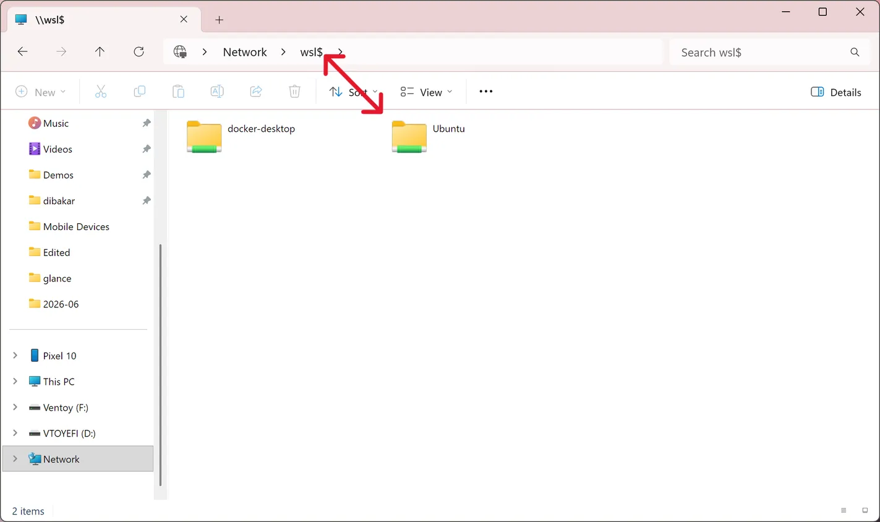Select Pixel 10 in navigation pane
The image size is (880, 522).
[59, 356]
